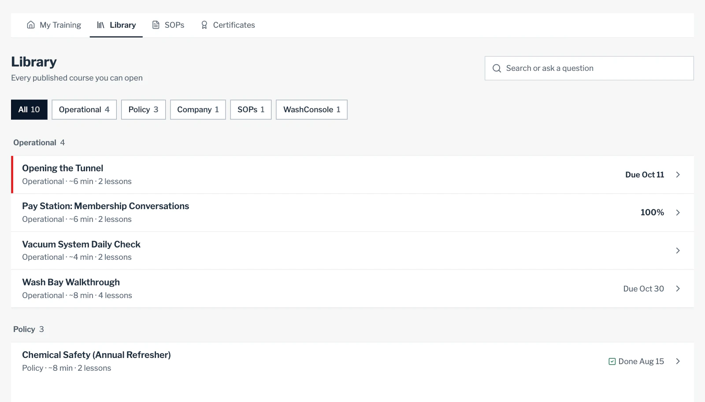This screenshot has width=705, height=402.
Task: Select the All 10 filter
Action: click(29, 110)
